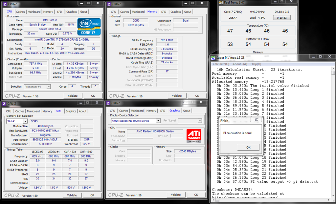
Task: Click the SPD Ext. value XMP
Action: click(87, 140)
